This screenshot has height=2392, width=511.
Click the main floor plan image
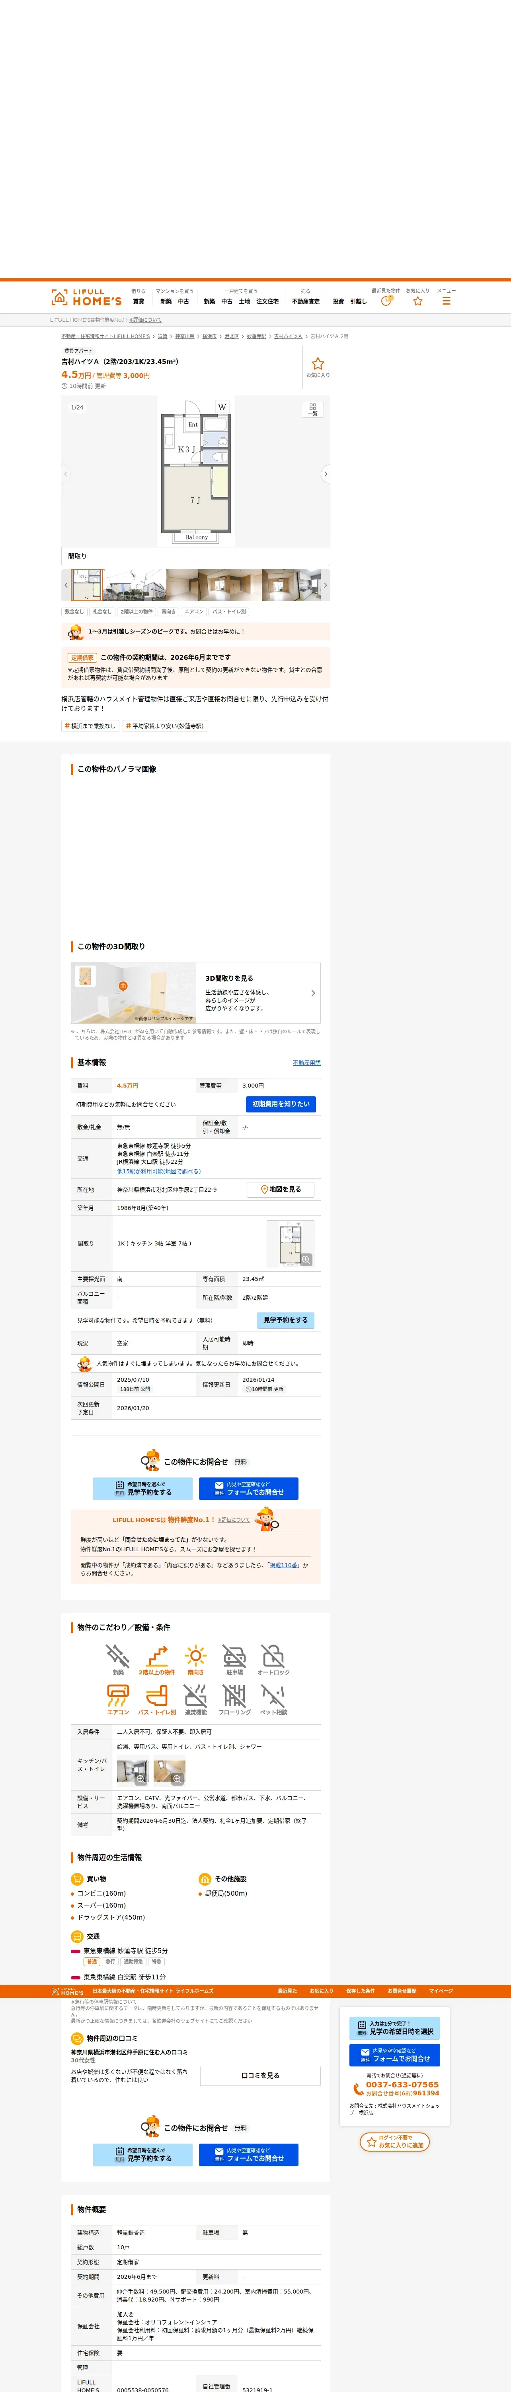pos(196,472)
